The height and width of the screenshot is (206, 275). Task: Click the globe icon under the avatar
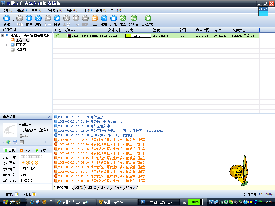[8, 142]
